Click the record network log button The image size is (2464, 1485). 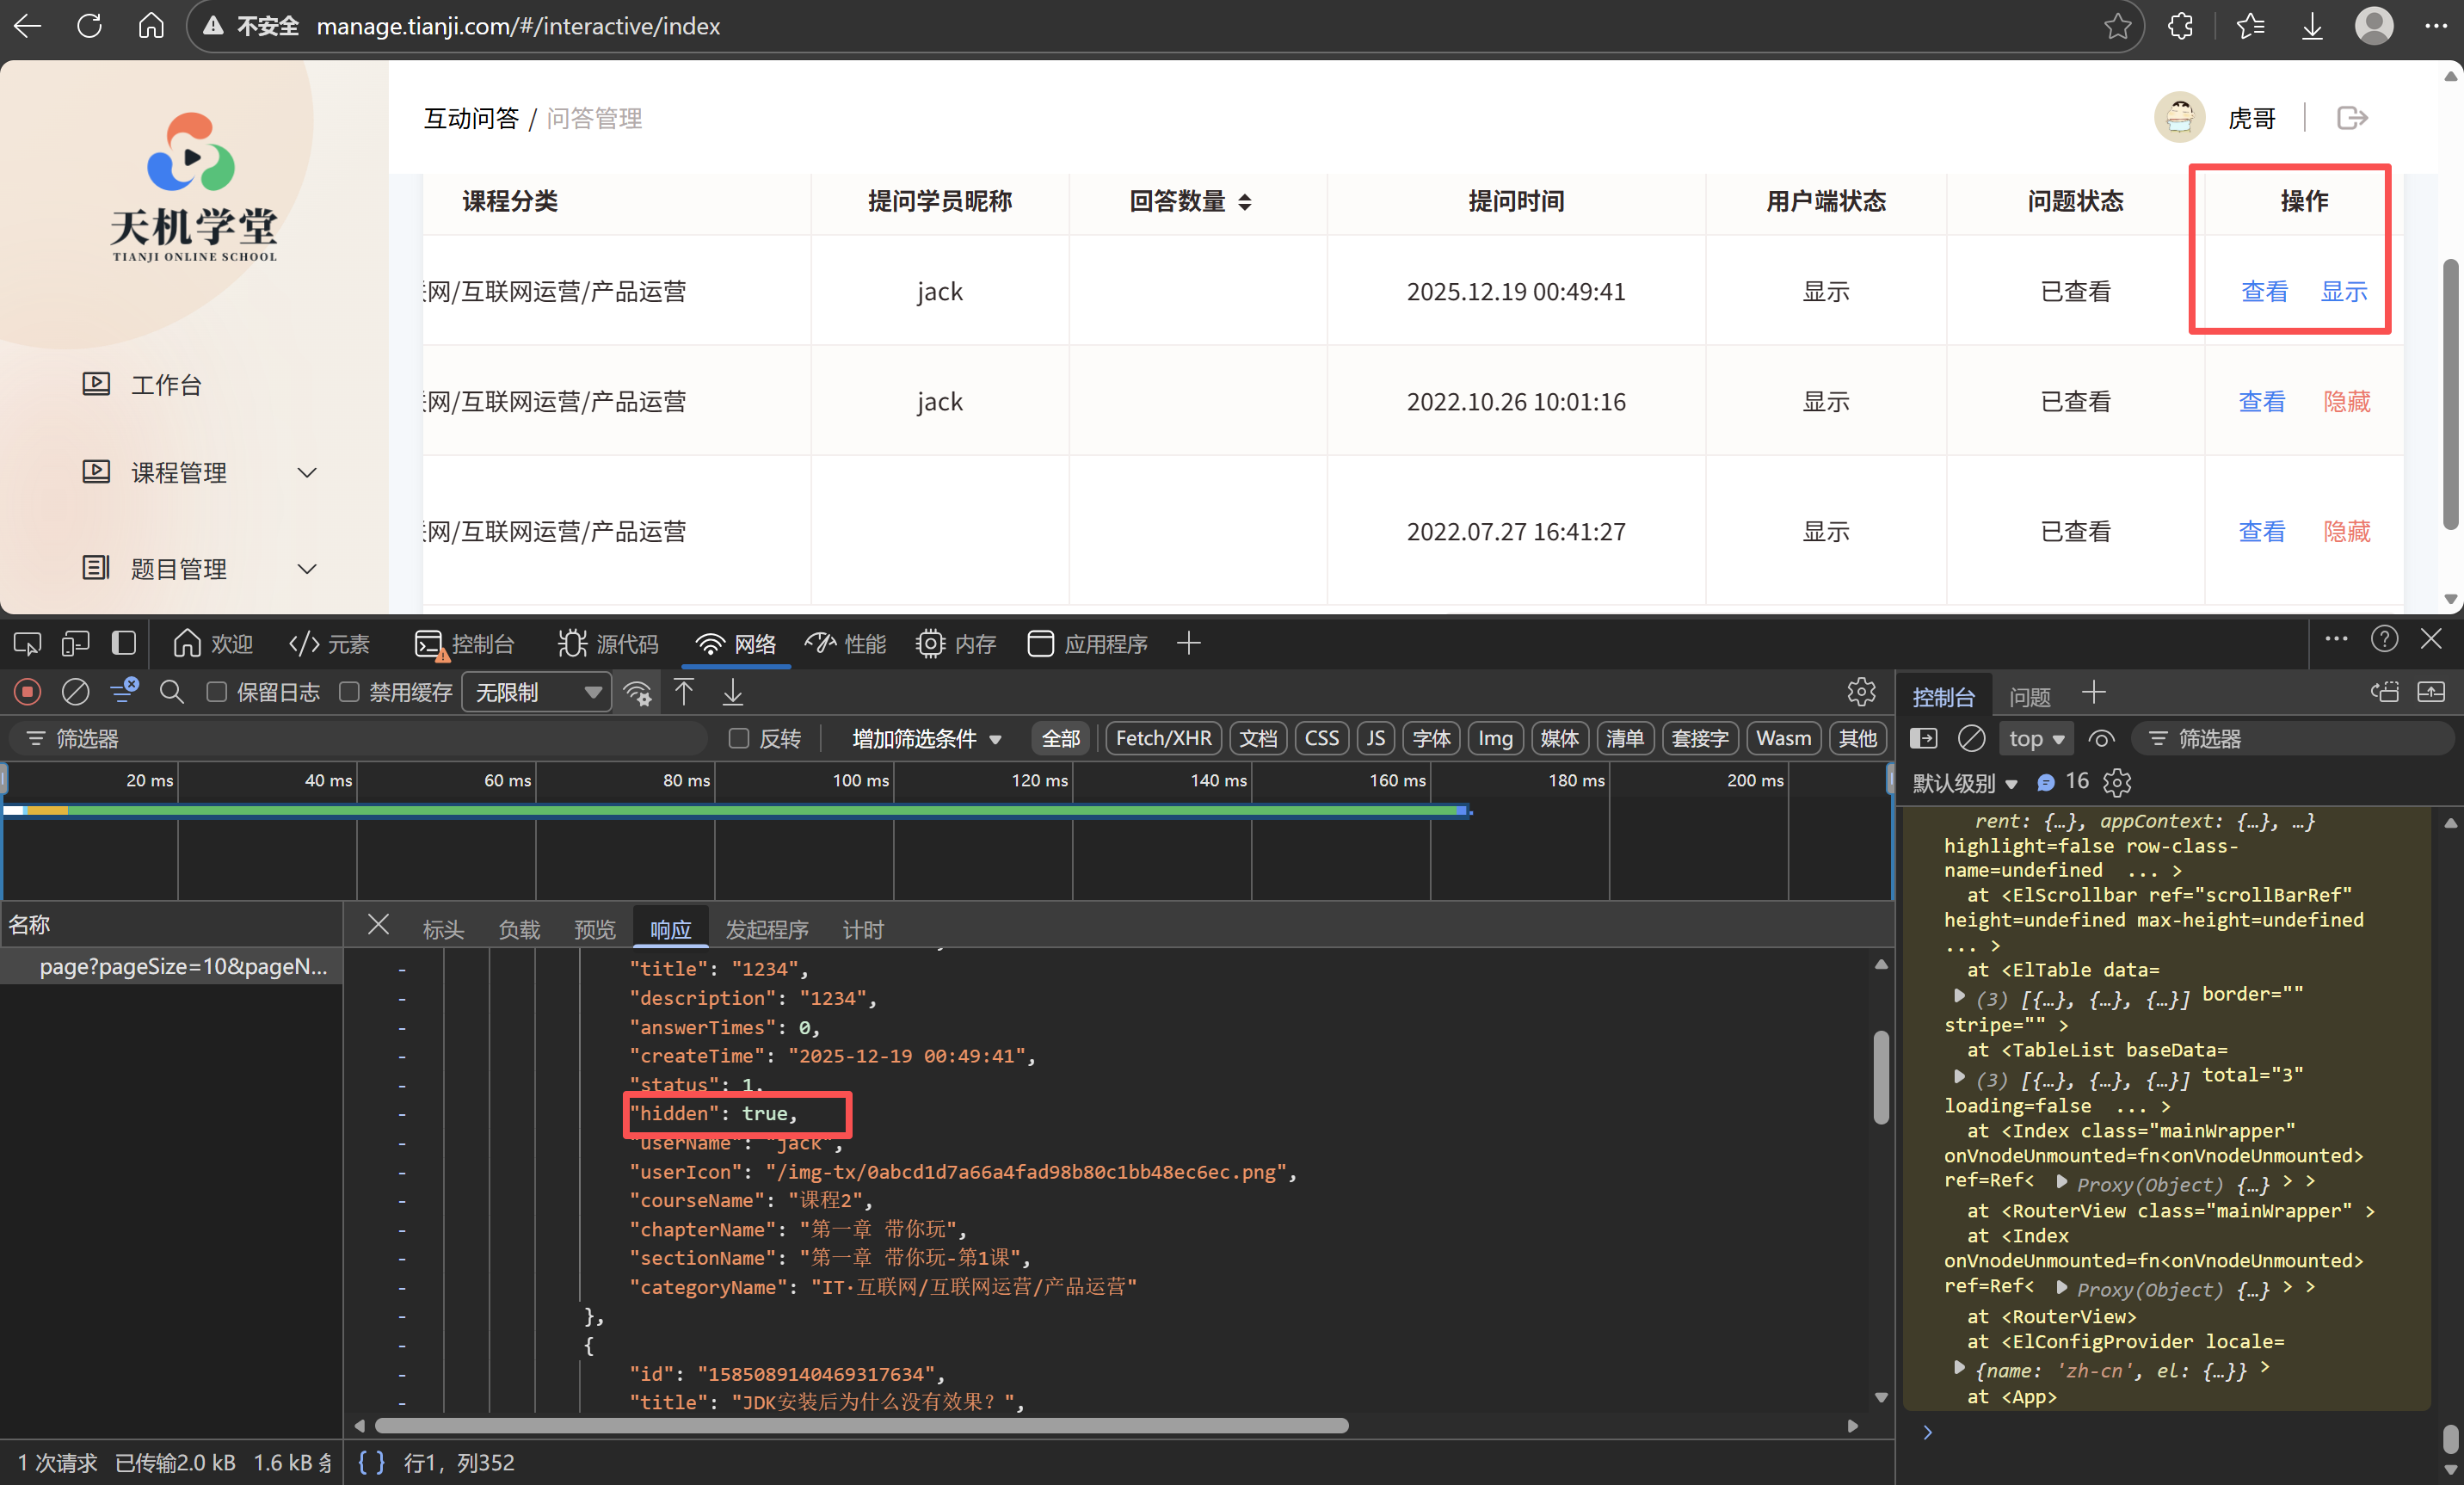27,692
